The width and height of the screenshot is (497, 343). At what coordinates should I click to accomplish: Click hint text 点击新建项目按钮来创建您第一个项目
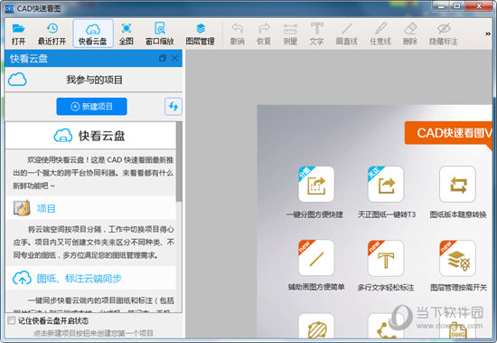tap(93, 333)
